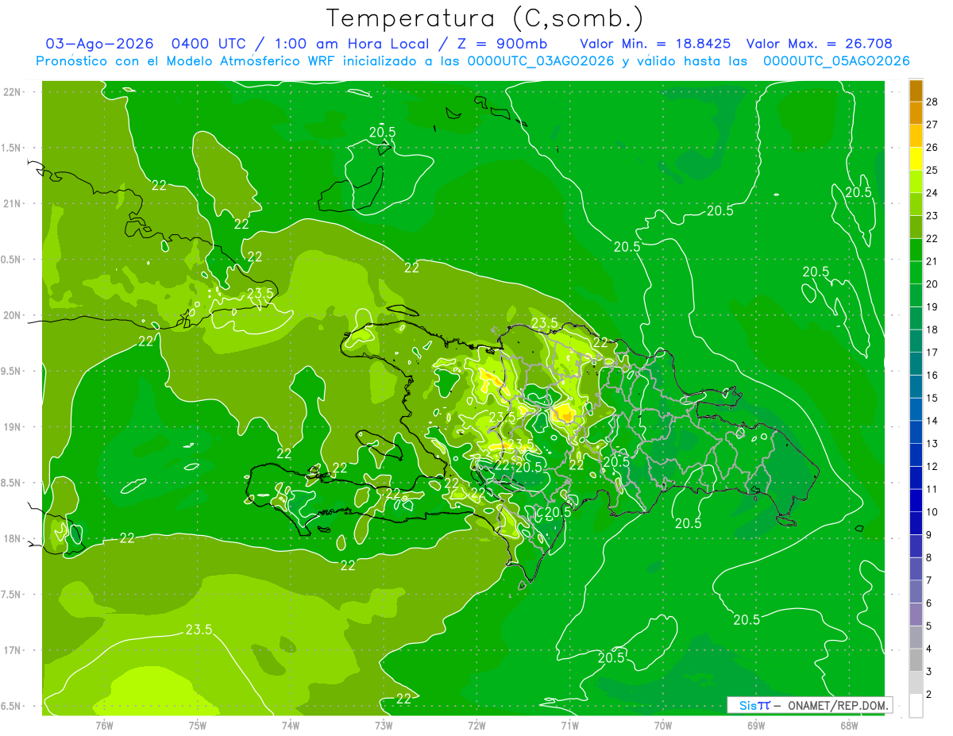Screen dimensions: 953x736
Task: Click the '22N' latitude axis label
Action: pos(12,91)
